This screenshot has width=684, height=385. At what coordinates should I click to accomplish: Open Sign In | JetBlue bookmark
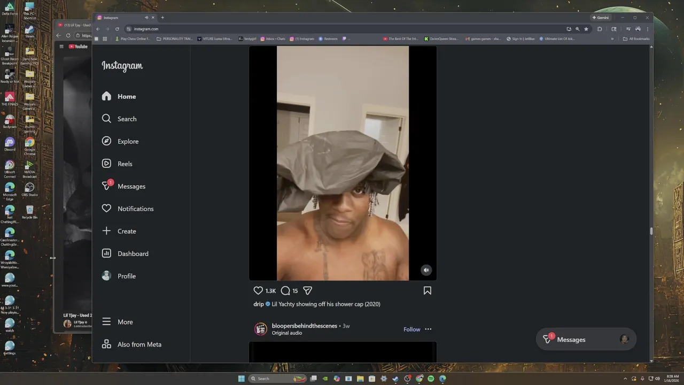click(520, 38)
